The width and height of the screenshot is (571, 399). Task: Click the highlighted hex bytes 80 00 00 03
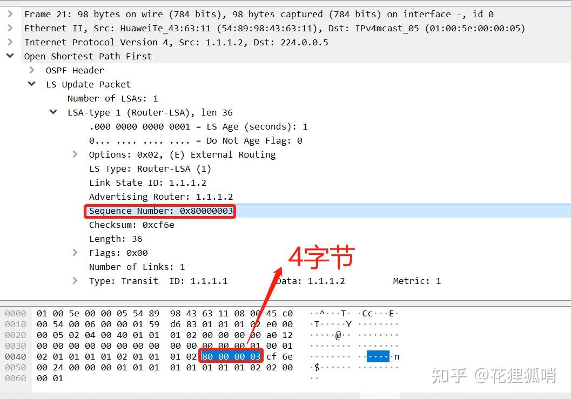(231, 356)
